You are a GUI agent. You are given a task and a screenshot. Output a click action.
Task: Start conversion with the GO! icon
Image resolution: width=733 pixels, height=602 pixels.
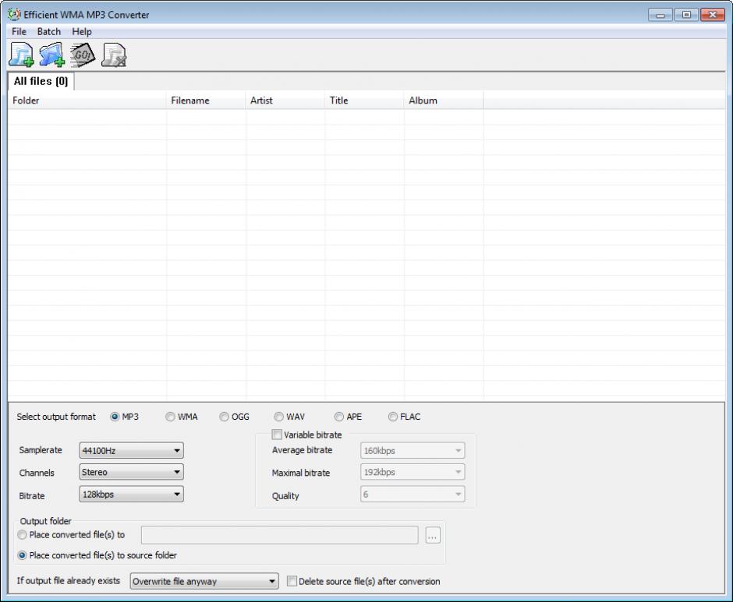[83, 55]
